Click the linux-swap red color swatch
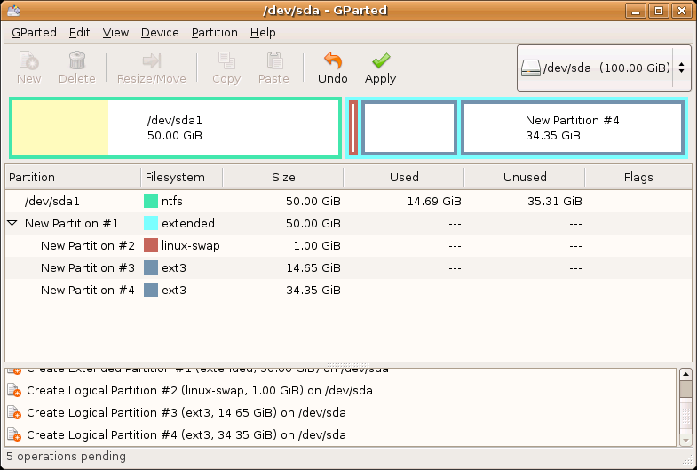 [x=151, y=245]
